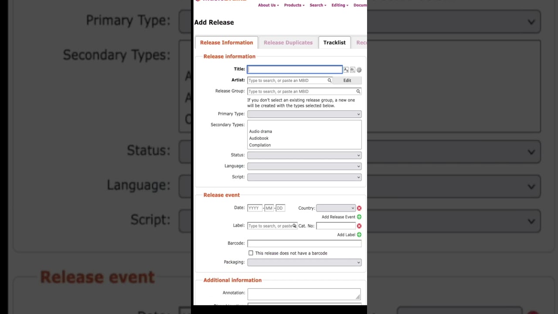The width and height of the screenshot is (558, 314).
Task: Expand the Search menu
Action: [x=318, y=5]
